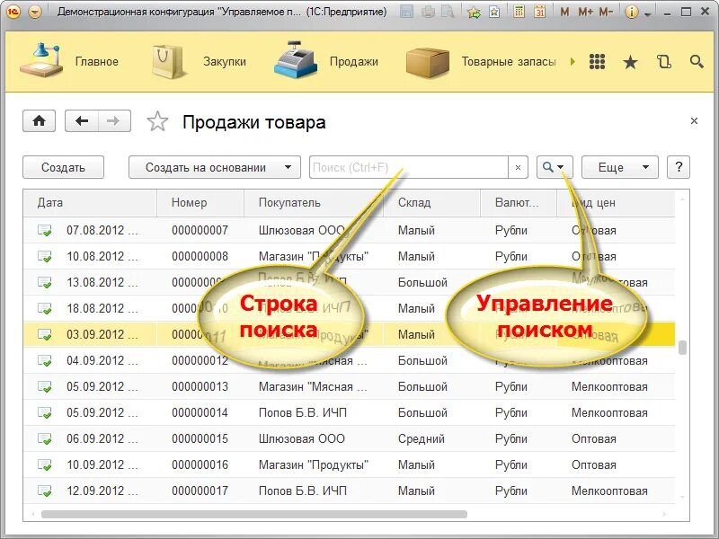Click number cell 000000013

pyautogui.click(x=200, y=387)
